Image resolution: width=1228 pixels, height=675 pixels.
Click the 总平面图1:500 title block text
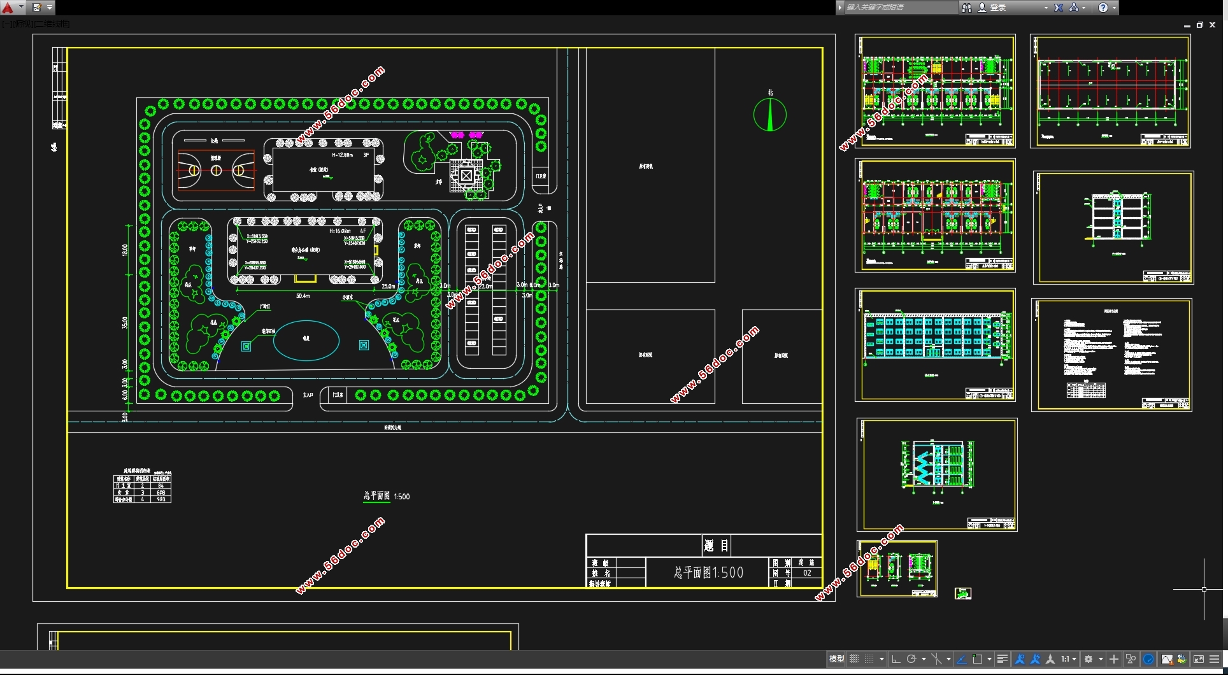click(709, 572)
